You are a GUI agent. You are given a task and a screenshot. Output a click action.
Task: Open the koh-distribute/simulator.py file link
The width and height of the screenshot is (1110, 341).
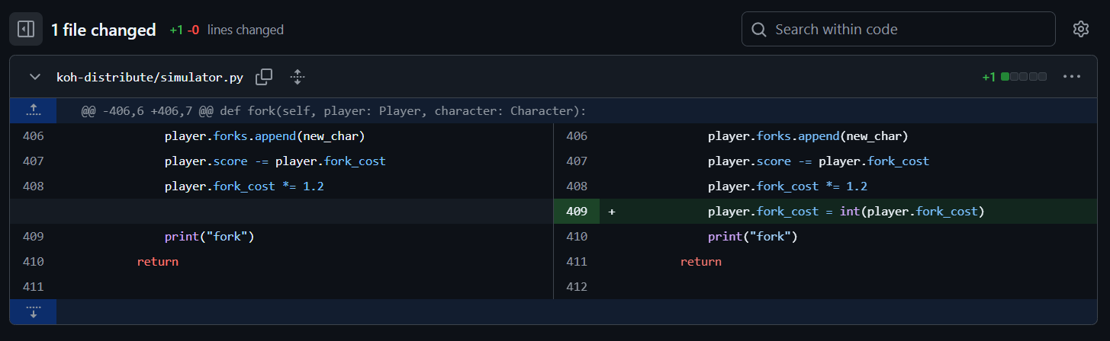point(151,76)
